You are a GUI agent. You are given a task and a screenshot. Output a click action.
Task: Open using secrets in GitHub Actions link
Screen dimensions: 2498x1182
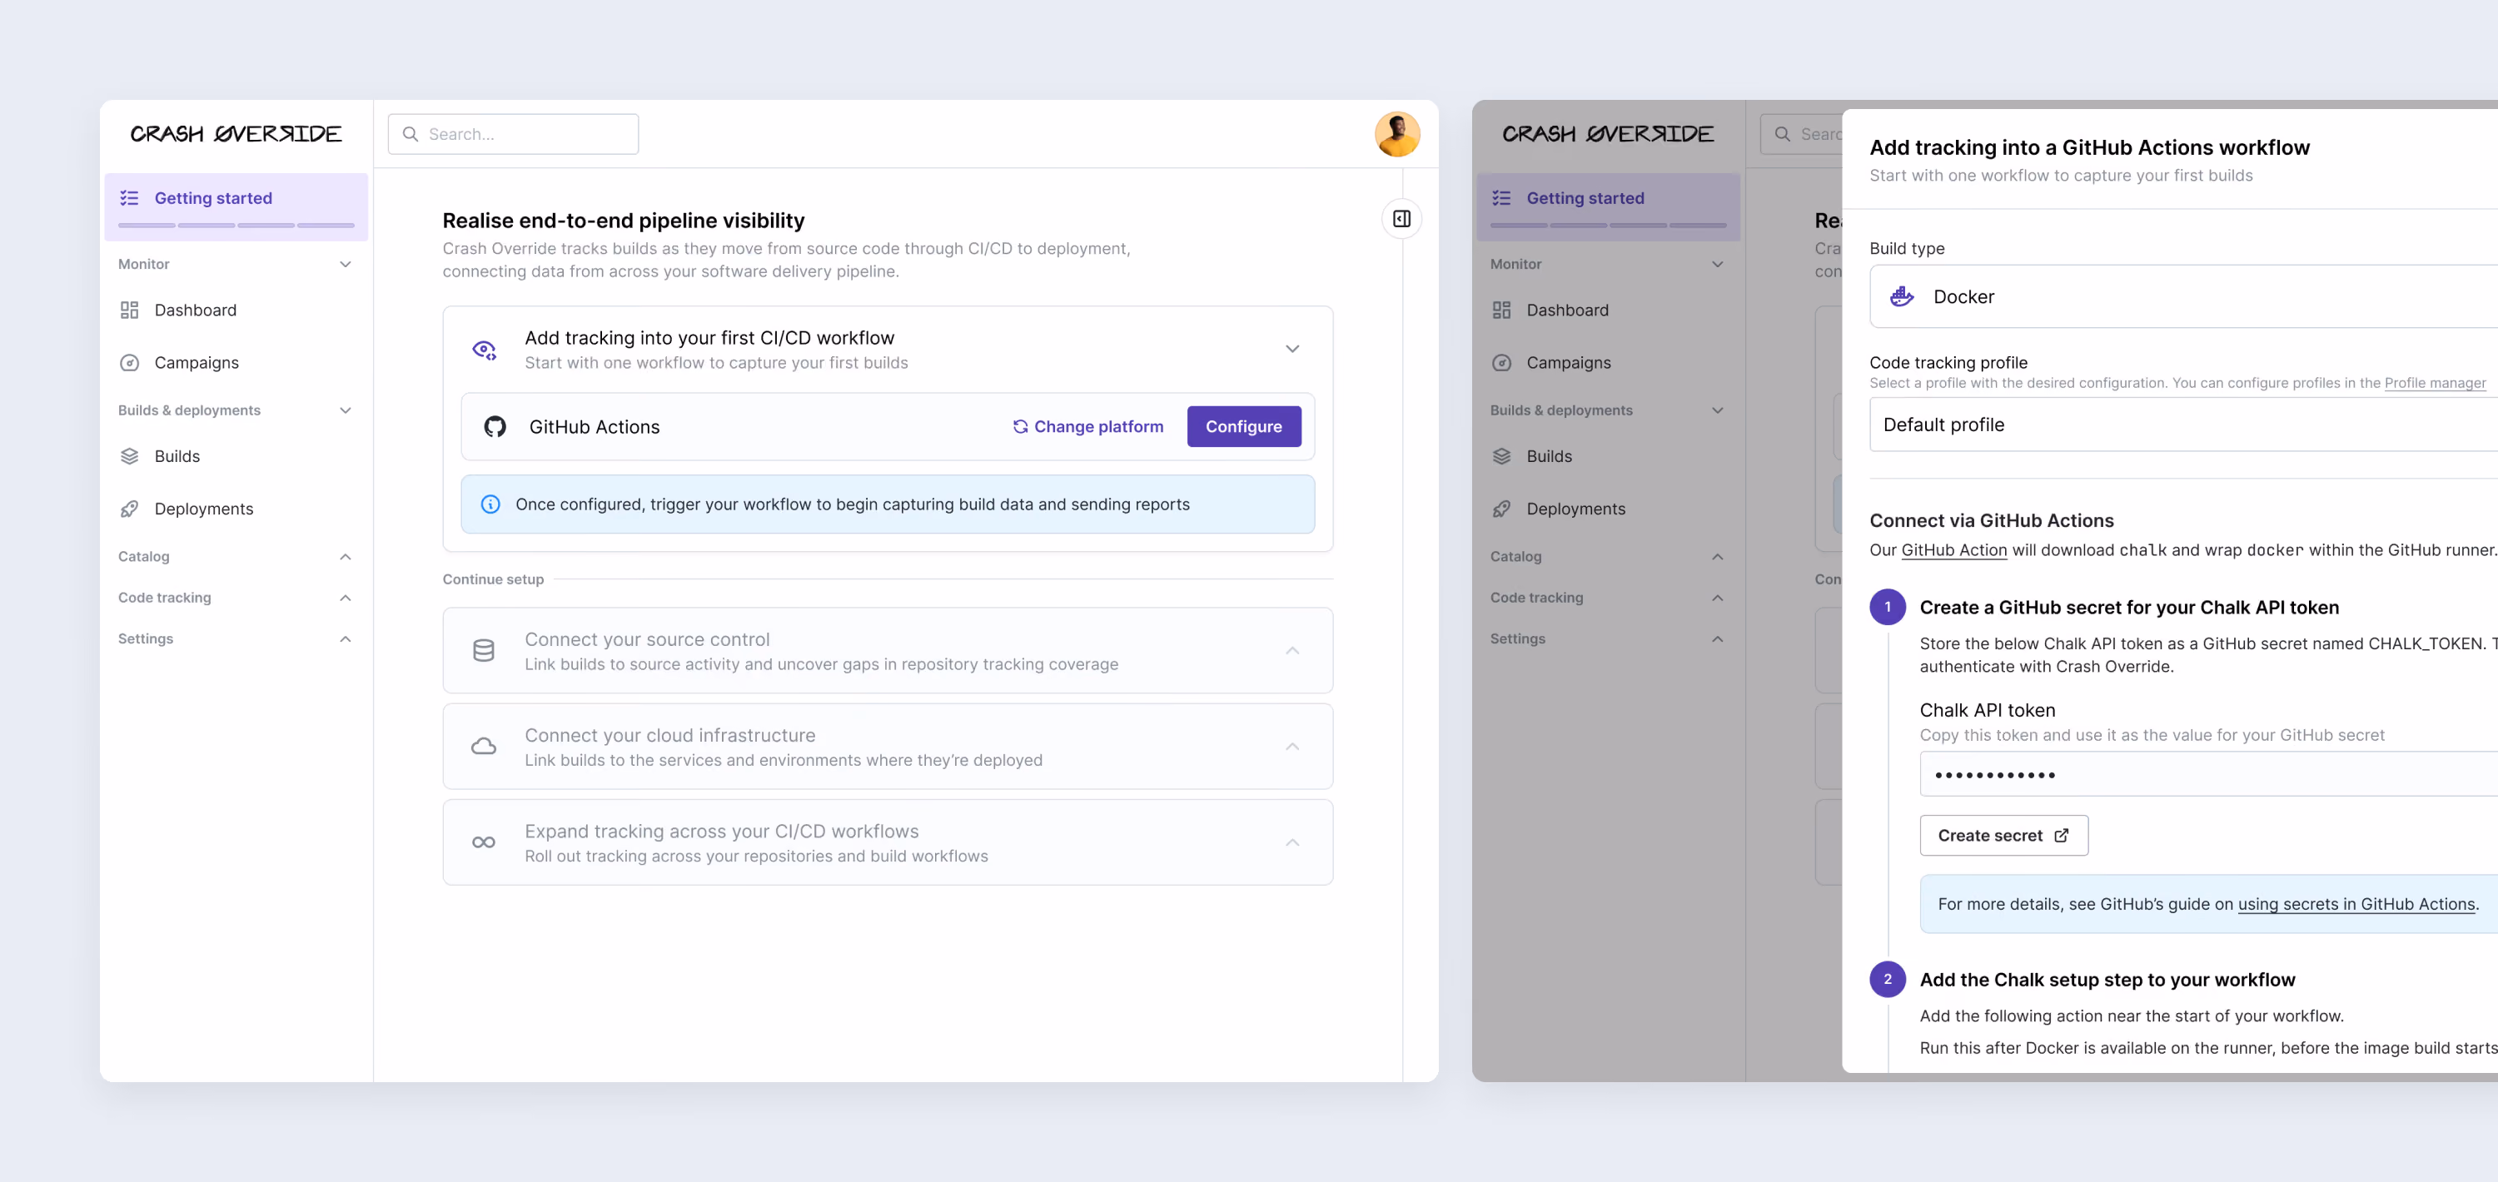(x=2356, y=904)
